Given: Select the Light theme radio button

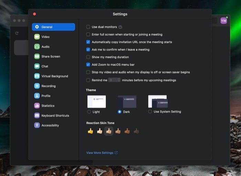Looking at the screenshot, I should (x=89, y=112).
